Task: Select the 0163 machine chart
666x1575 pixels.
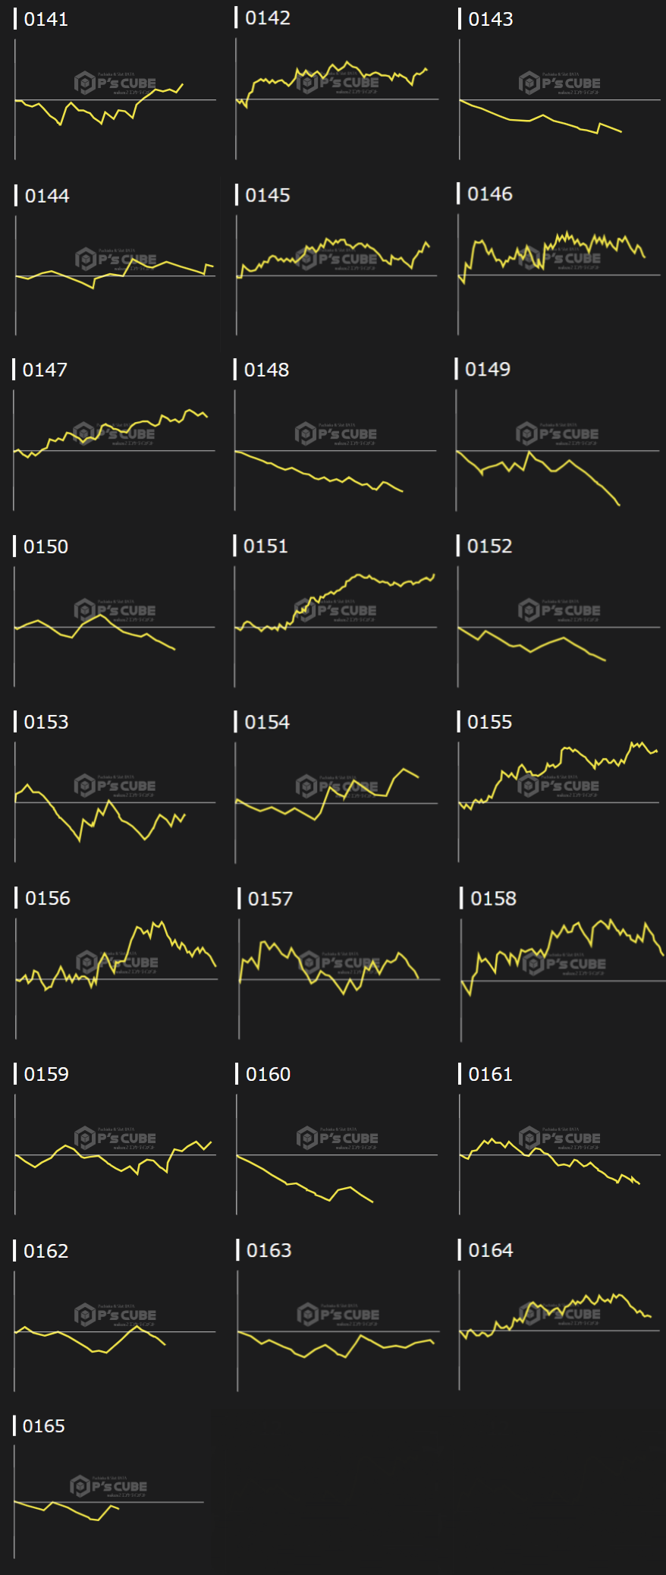Action: pos(338,1331)
